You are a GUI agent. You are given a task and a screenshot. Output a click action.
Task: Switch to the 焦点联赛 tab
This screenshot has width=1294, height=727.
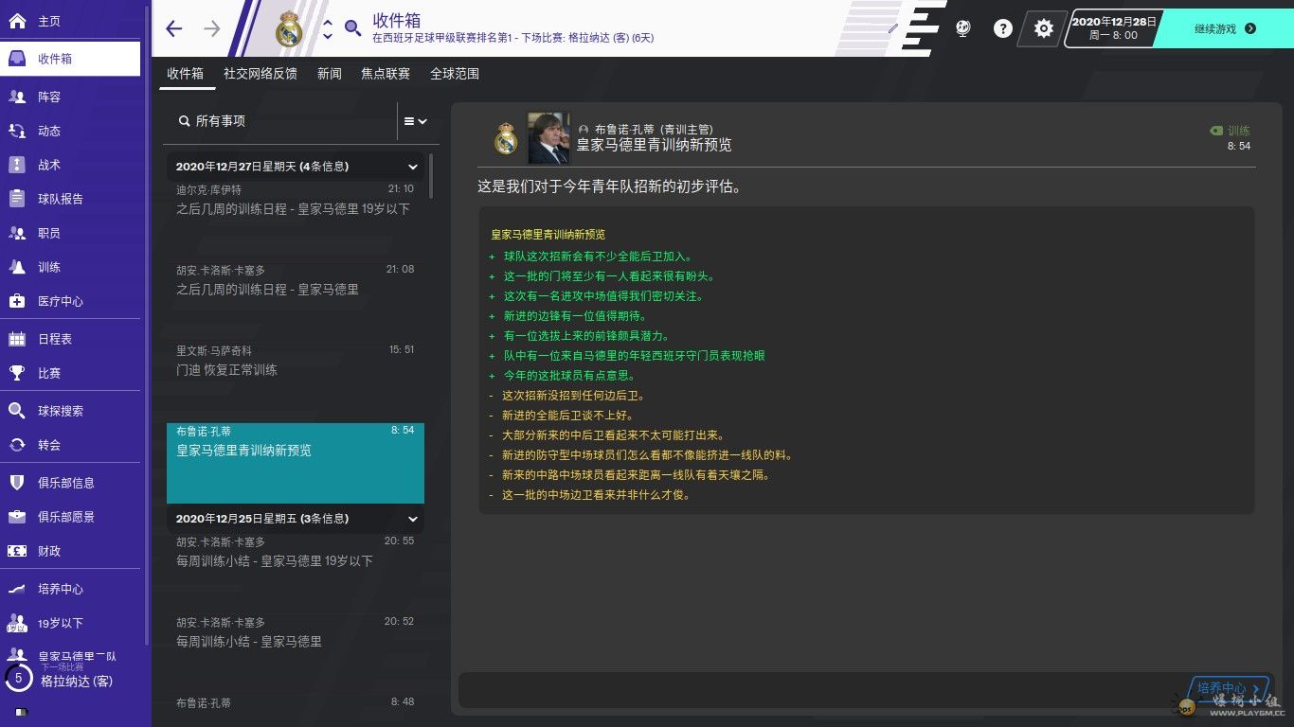(x=386, y=74)
